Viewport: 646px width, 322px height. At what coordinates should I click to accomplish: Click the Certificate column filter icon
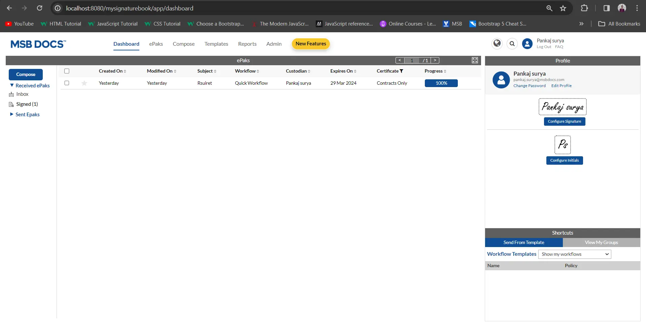point(401,71)
